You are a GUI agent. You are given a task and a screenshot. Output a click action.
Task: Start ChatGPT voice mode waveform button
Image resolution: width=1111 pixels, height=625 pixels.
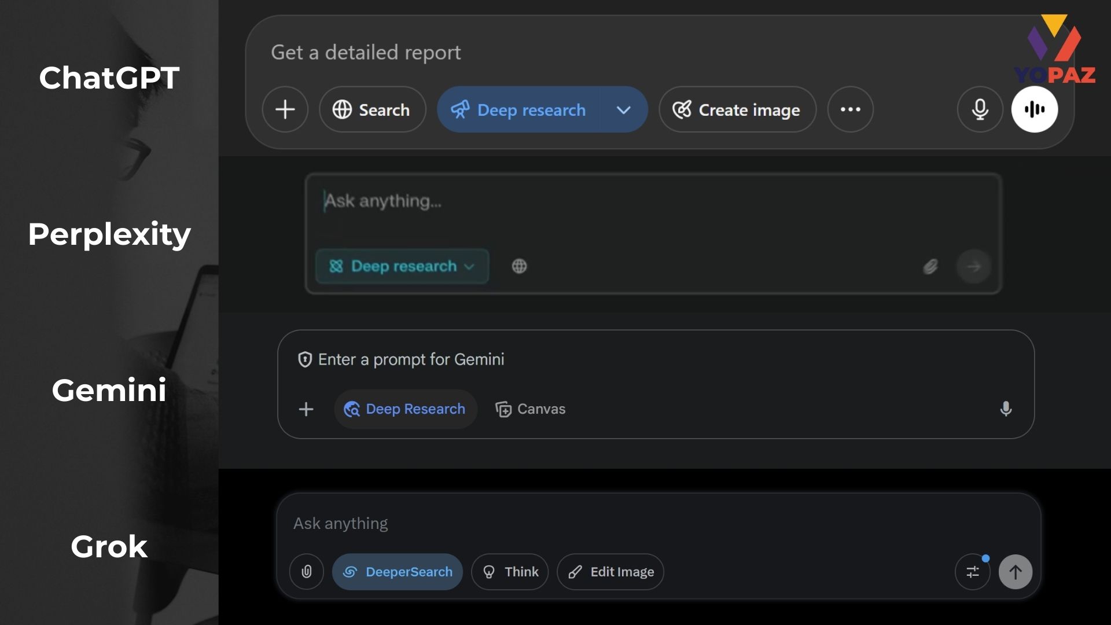pos(1035,109)
